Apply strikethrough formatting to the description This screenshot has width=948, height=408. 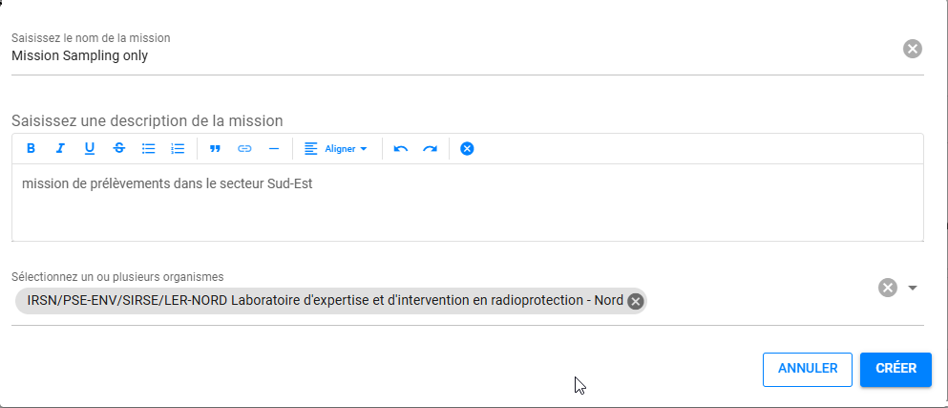(118, 149)
